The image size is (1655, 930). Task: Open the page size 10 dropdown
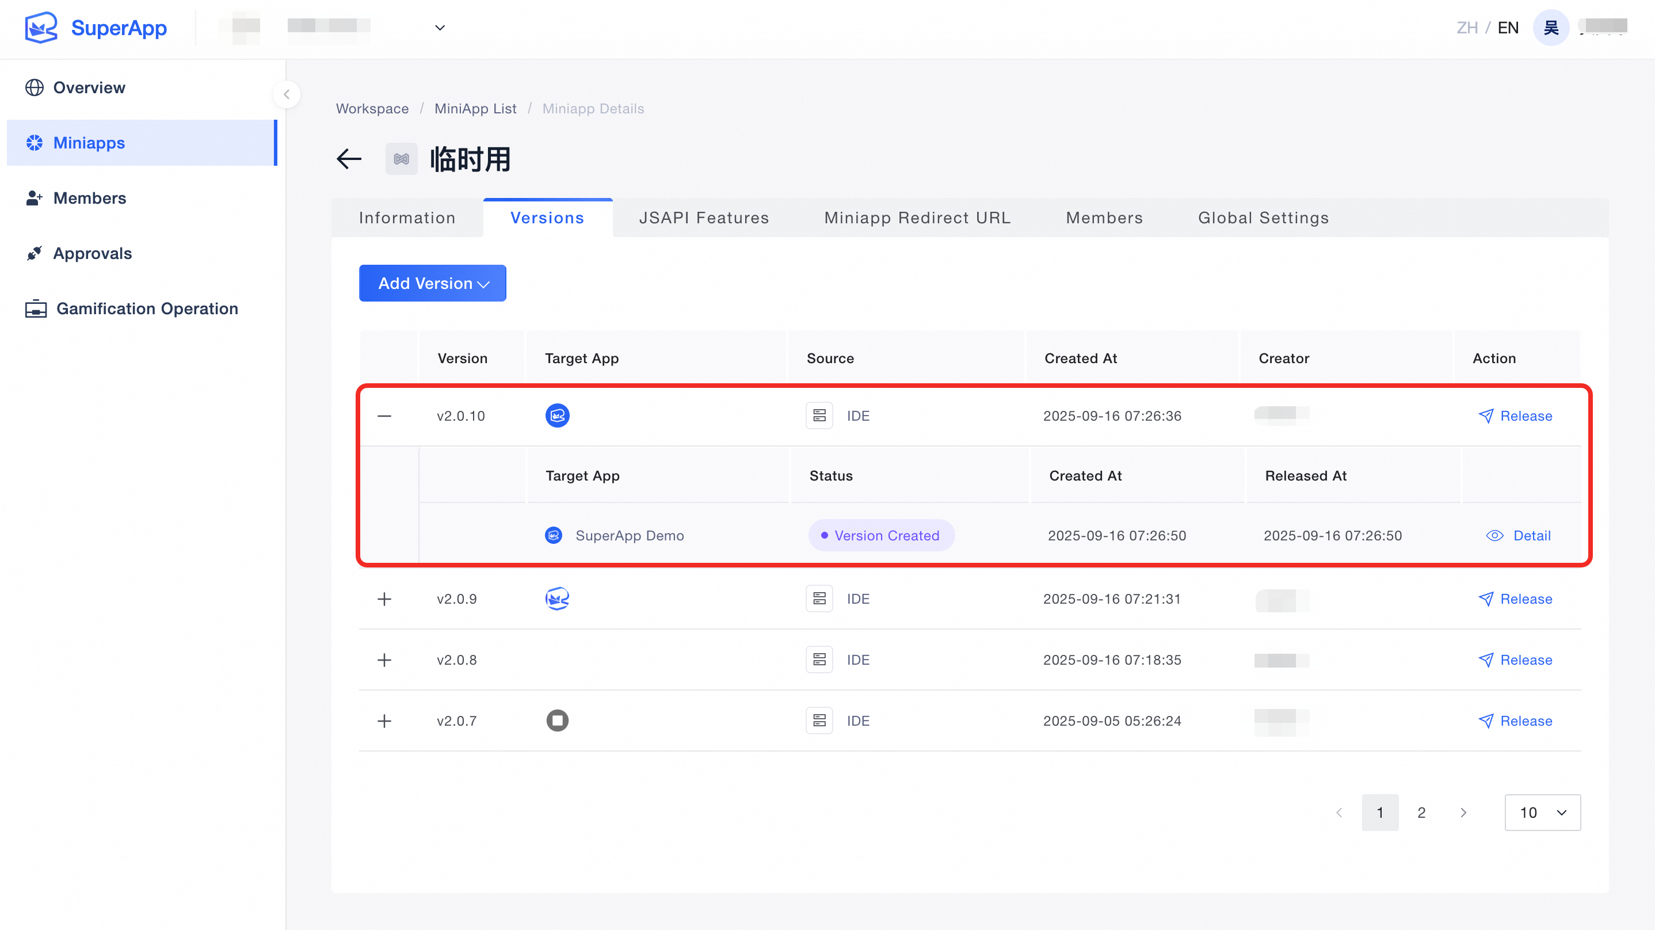tap(1542, 813)
